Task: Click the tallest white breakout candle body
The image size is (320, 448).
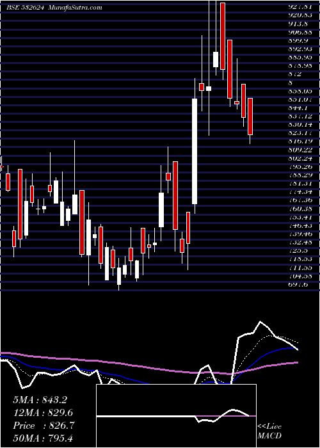Action: click(195, 152)
